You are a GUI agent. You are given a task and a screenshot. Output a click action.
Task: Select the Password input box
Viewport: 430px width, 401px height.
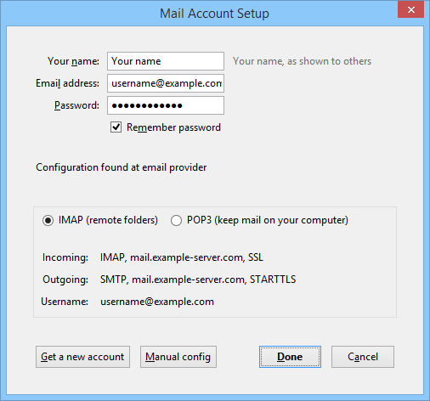pos(166,105)
